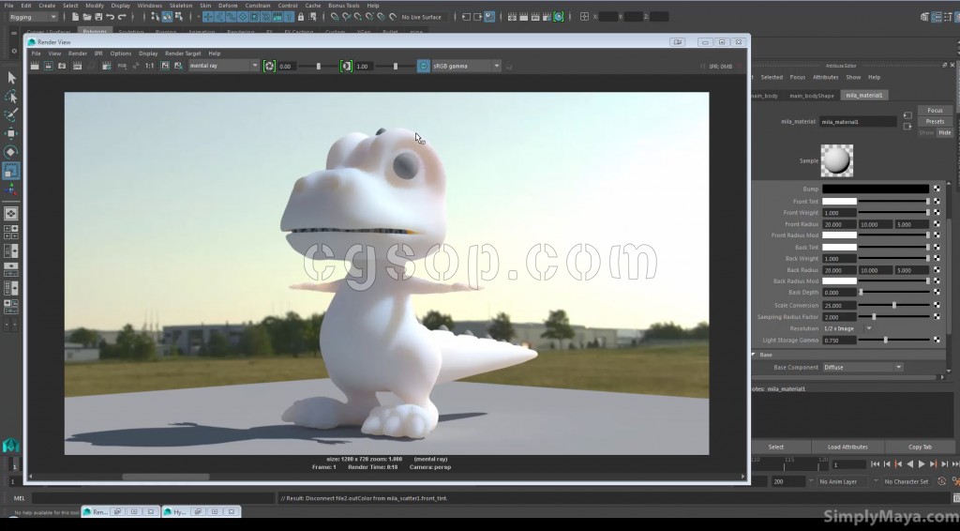Open the Bonus Tools menu
This screenshot has width=960, height=531.
[343, 6]
